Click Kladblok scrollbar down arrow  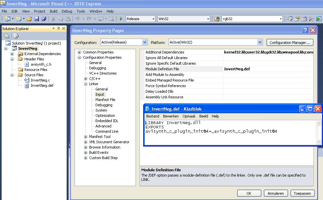[x=318, y=142]
